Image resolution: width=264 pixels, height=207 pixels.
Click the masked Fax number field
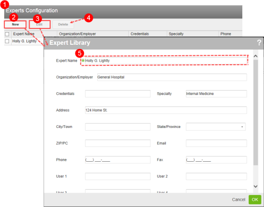tap(216, 160)
